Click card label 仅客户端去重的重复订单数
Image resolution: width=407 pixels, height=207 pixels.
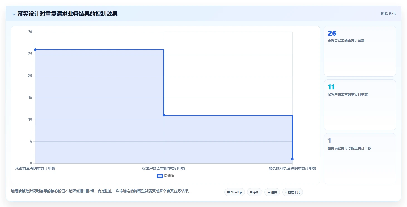click(x=348, y=94)
